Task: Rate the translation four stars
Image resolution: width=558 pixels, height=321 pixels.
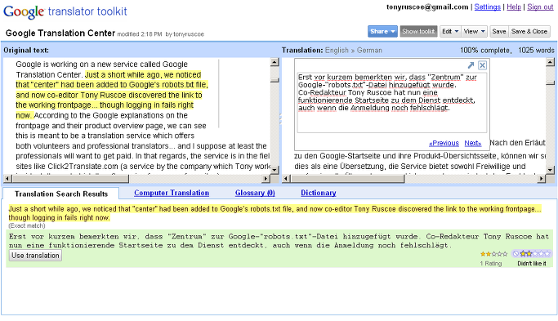Action: point(541,254)
